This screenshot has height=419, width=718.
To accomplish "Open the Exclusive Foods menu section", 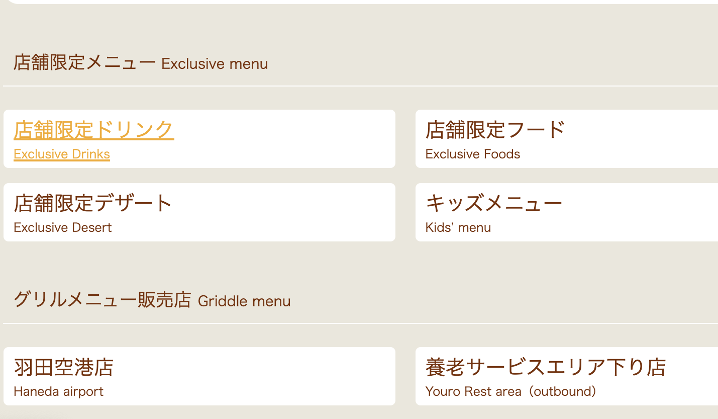I will click(472, 153).
